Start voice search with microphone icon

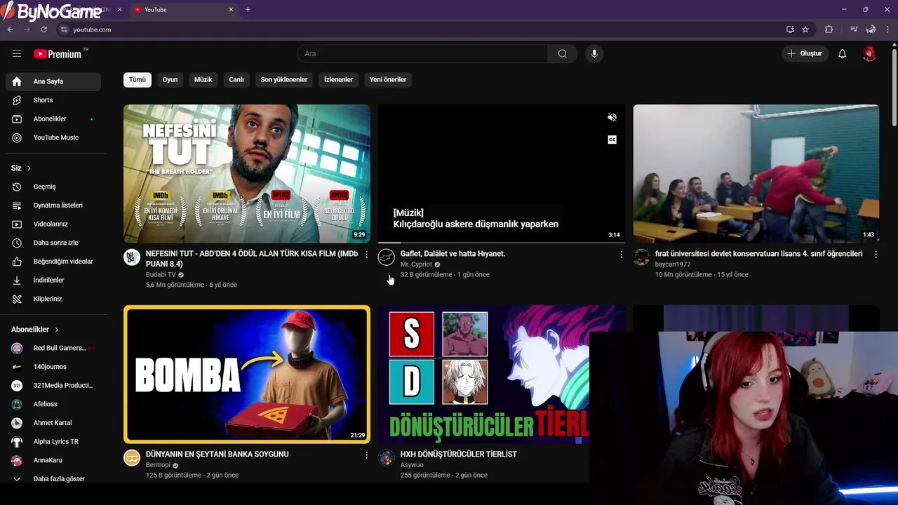(594, 53)
